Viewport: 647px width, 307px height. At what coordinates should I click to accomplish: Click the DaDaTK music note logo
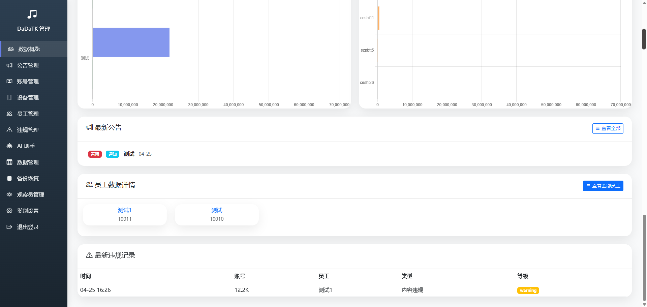(32, 14)
